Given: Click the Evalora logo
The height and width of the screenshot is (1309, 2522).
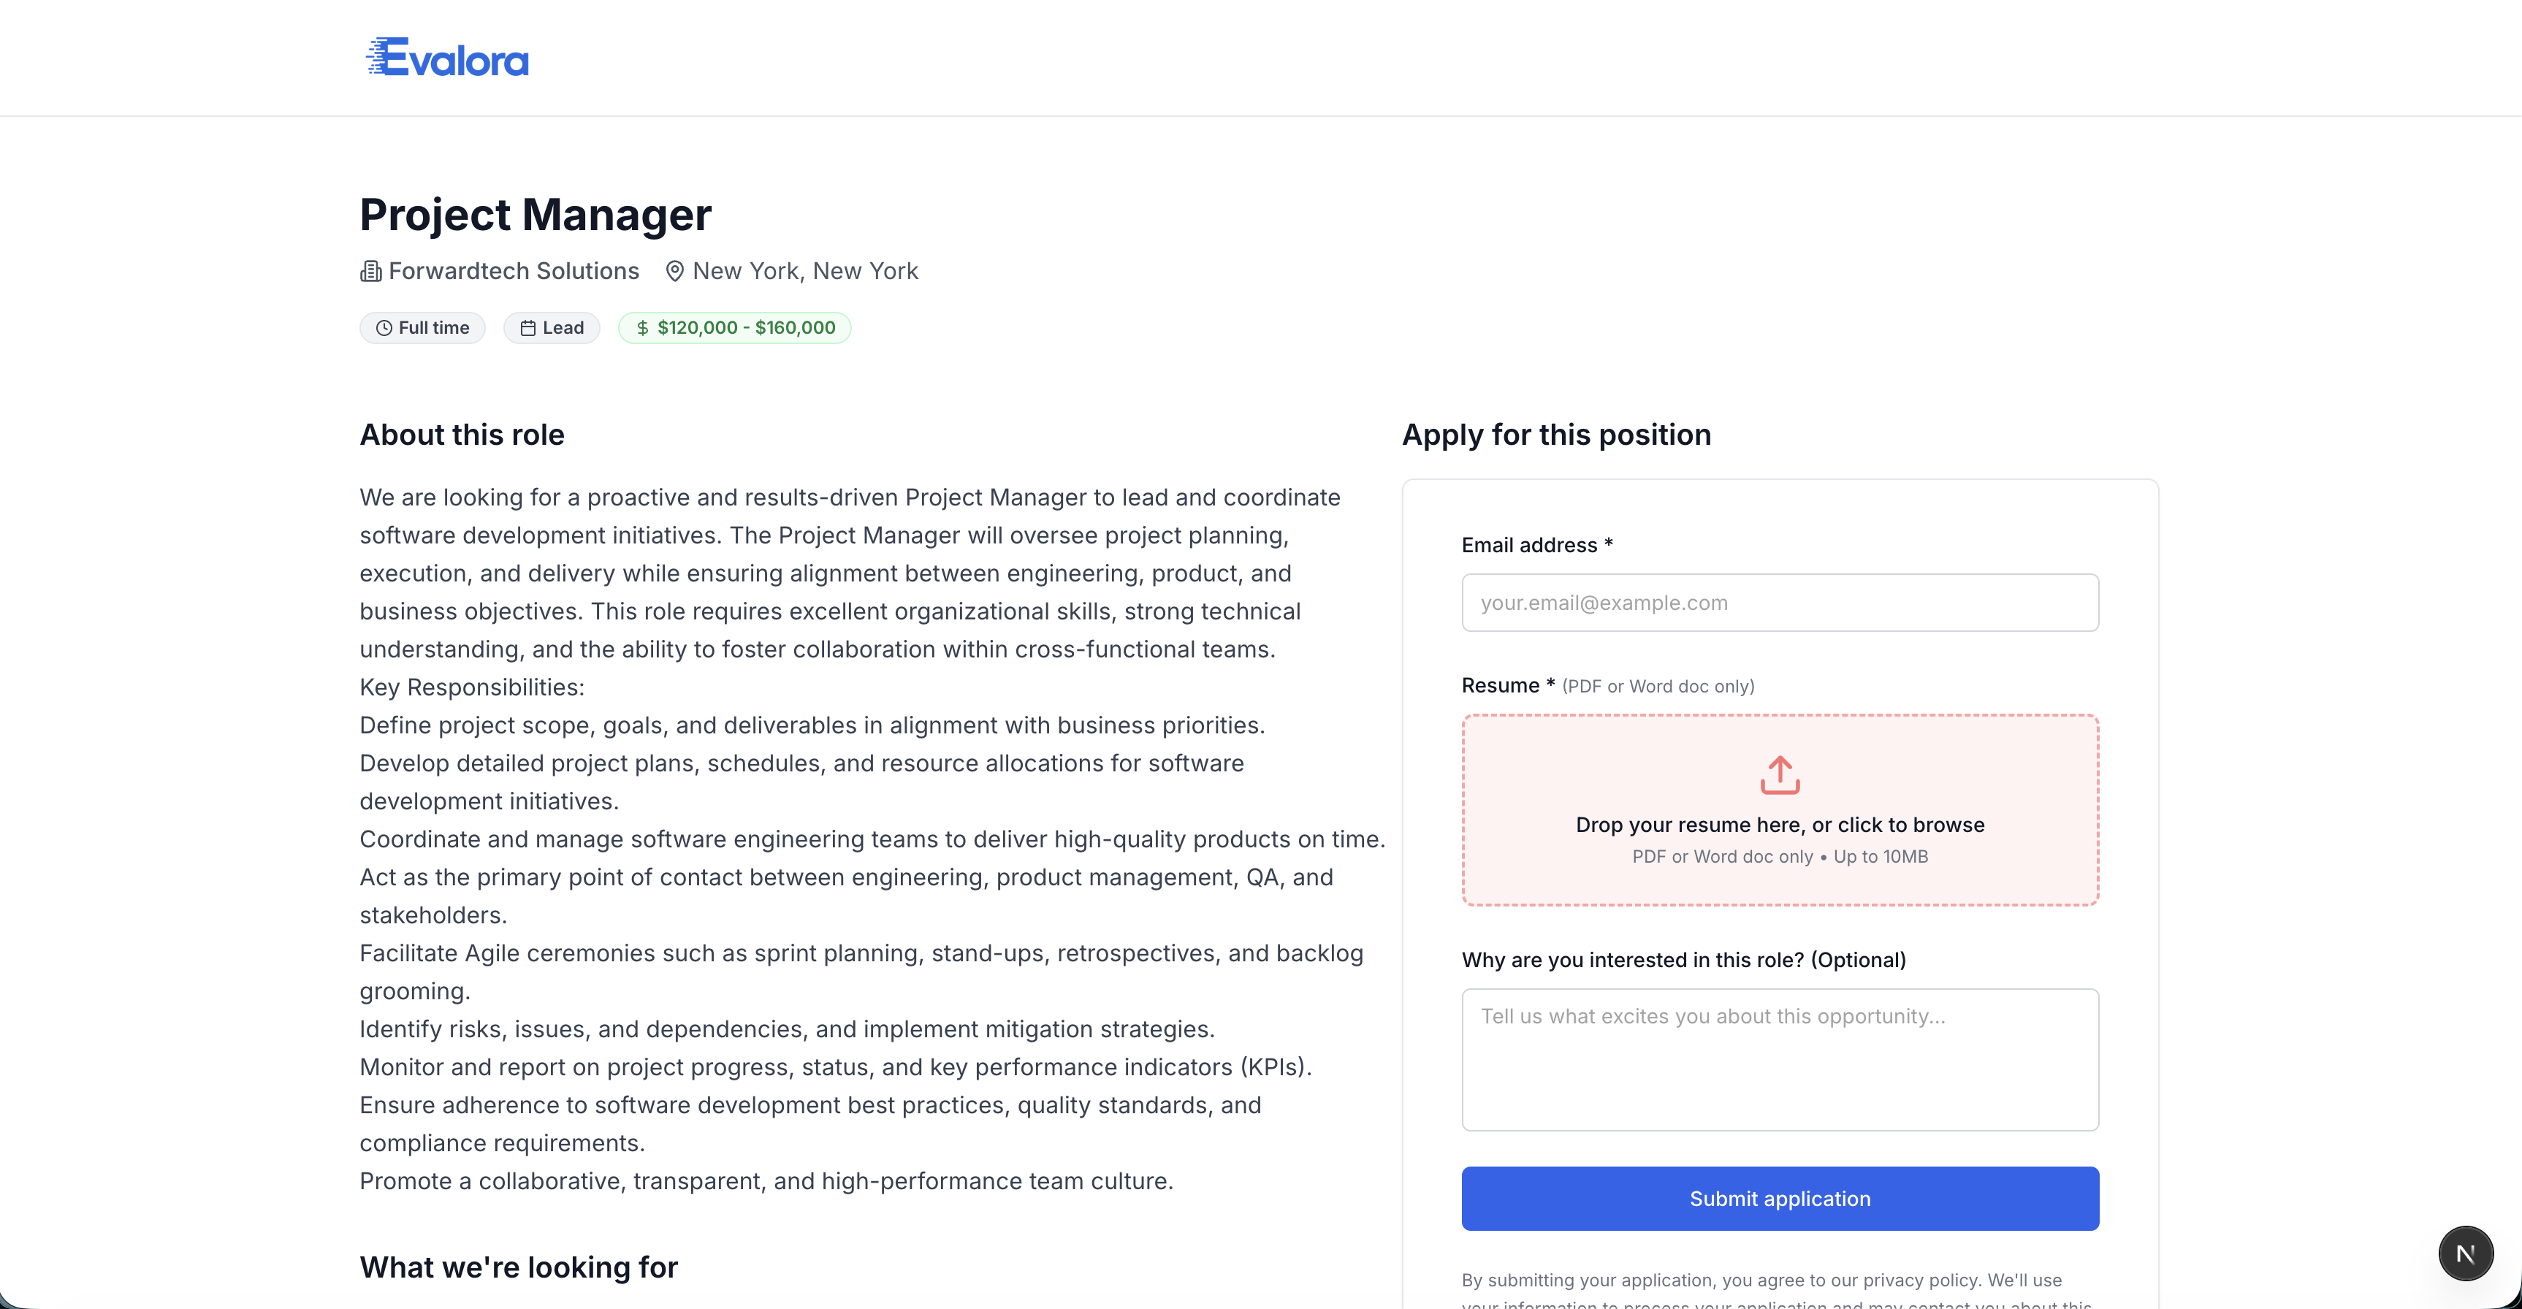Looking at the screenshot, I should tap(447, 58).
